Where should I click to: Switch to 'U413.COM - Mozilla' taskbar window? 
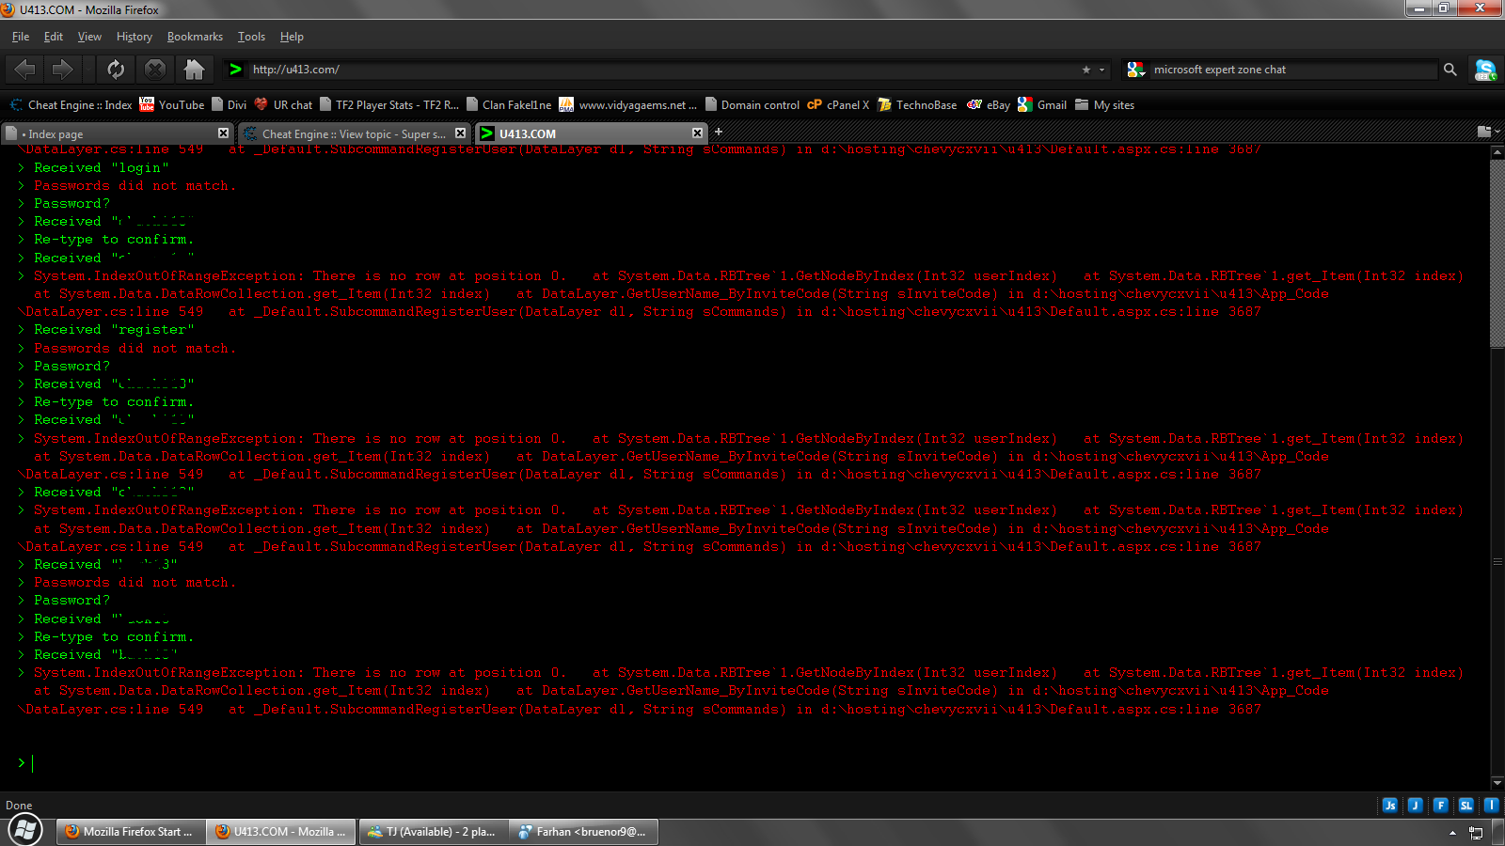point(280,832)
